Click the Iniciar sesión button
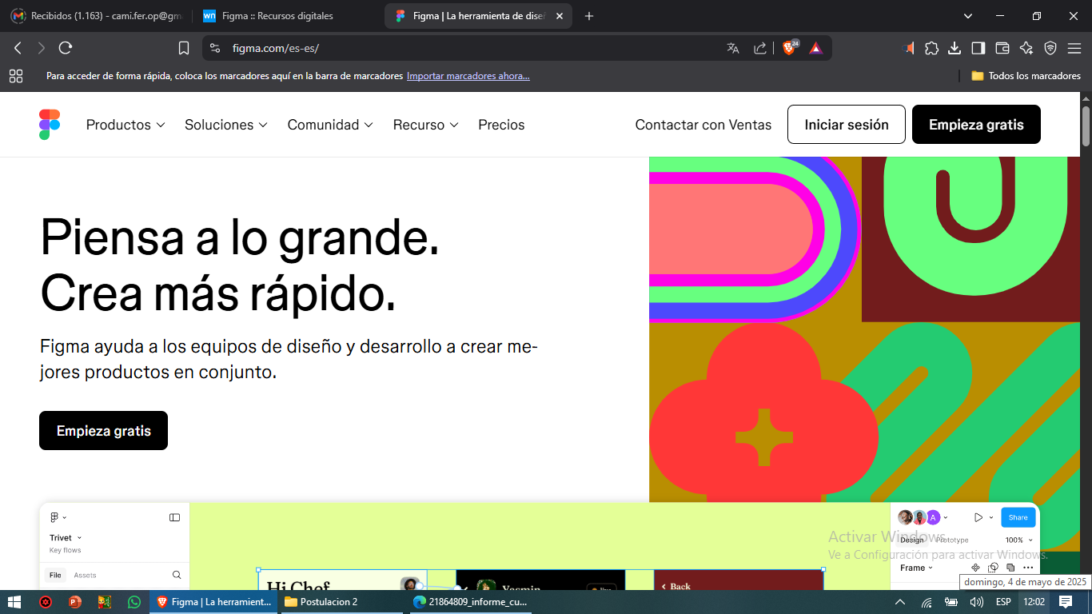 click(x=847, y=125)
